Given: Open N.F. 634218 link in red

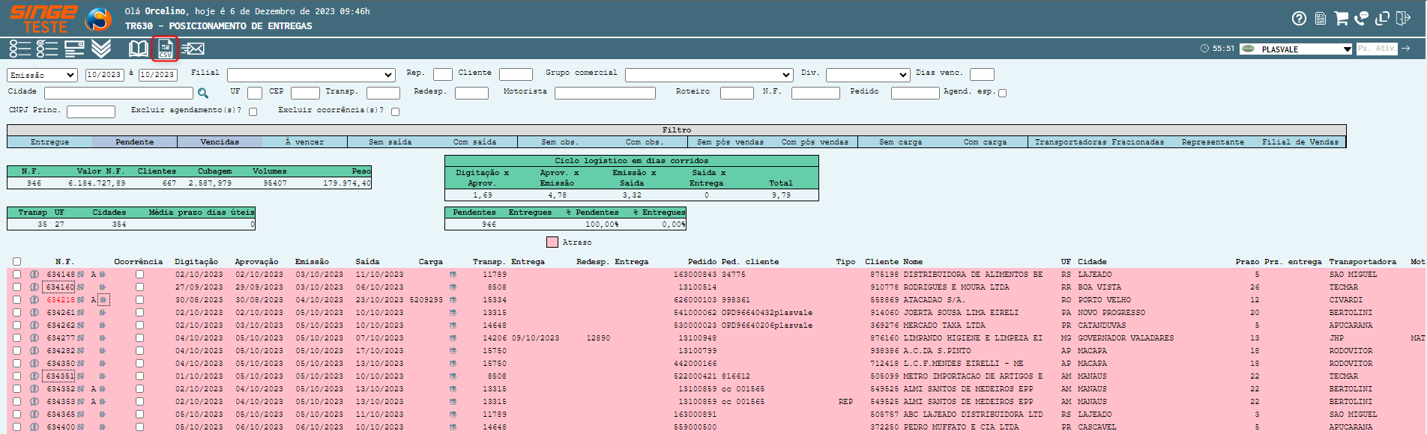Looking at the screenshot, I should coord(61,300).
